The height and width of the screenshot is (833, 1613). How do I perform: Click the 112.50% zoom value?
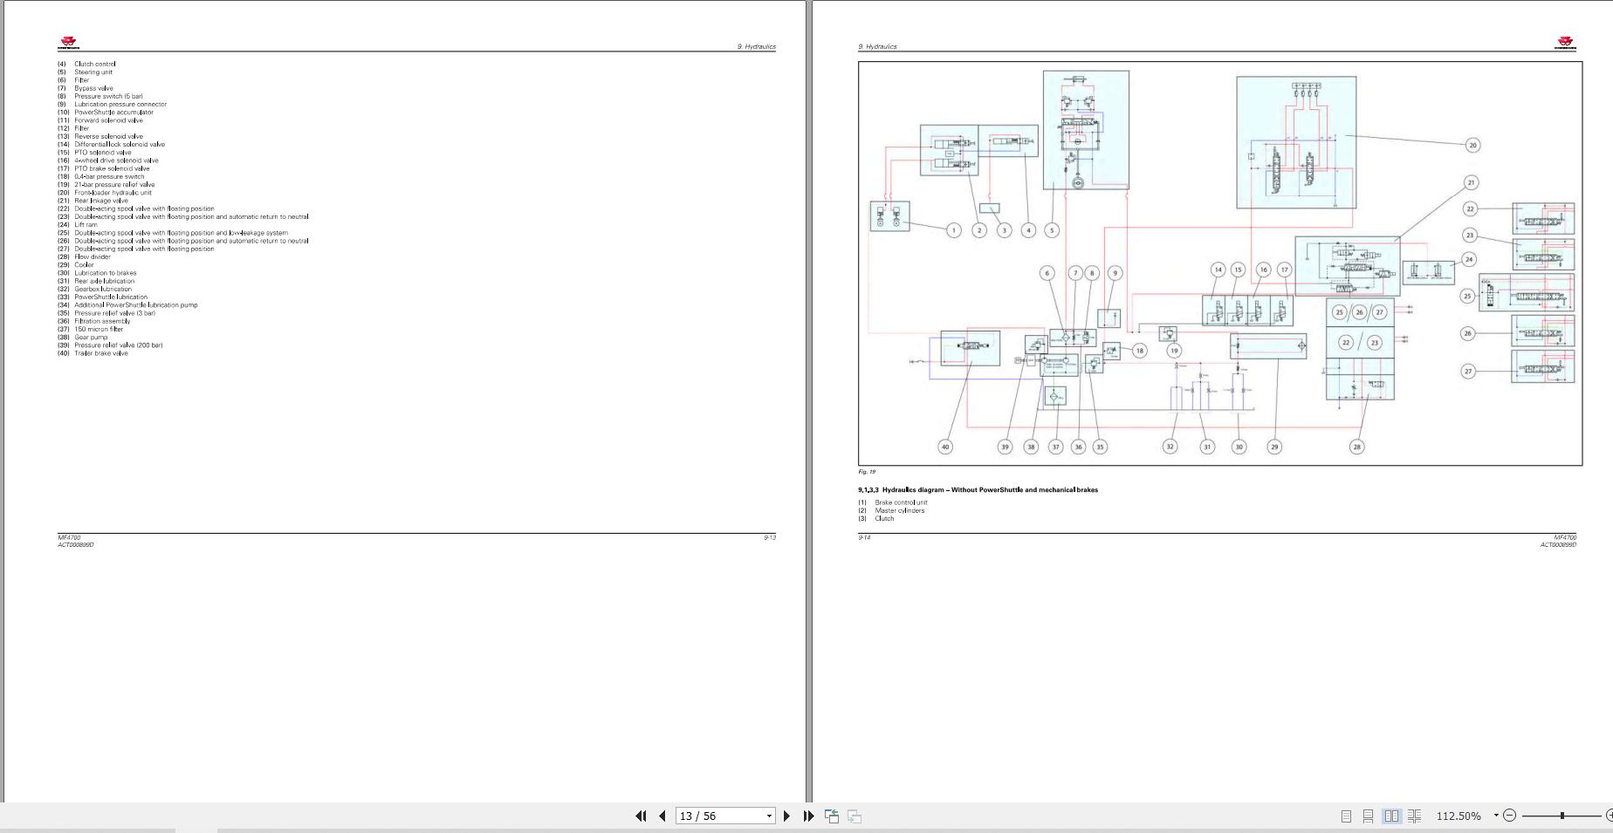(x=1459, y=816)
